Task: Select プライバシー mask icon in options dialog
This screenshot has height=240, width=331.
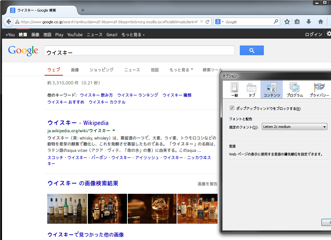Action: [319, 90]
